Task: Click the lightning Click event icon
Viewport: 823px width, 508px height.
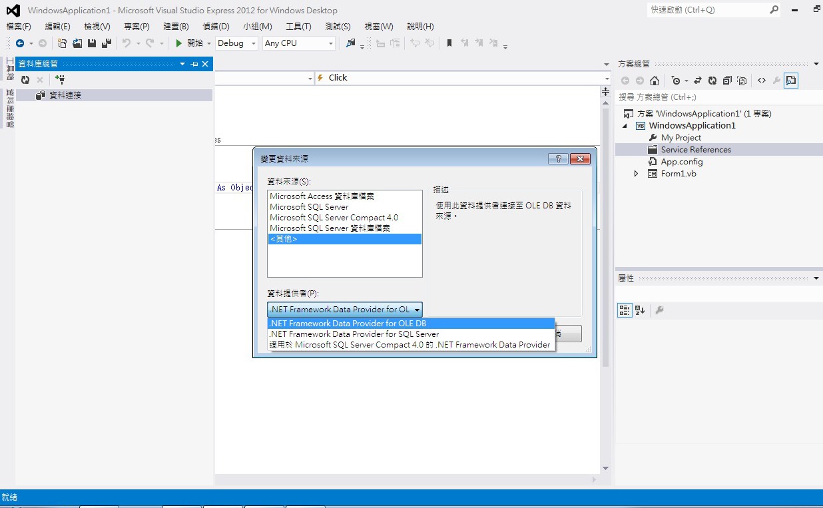Action: click(x=320, y=78)
